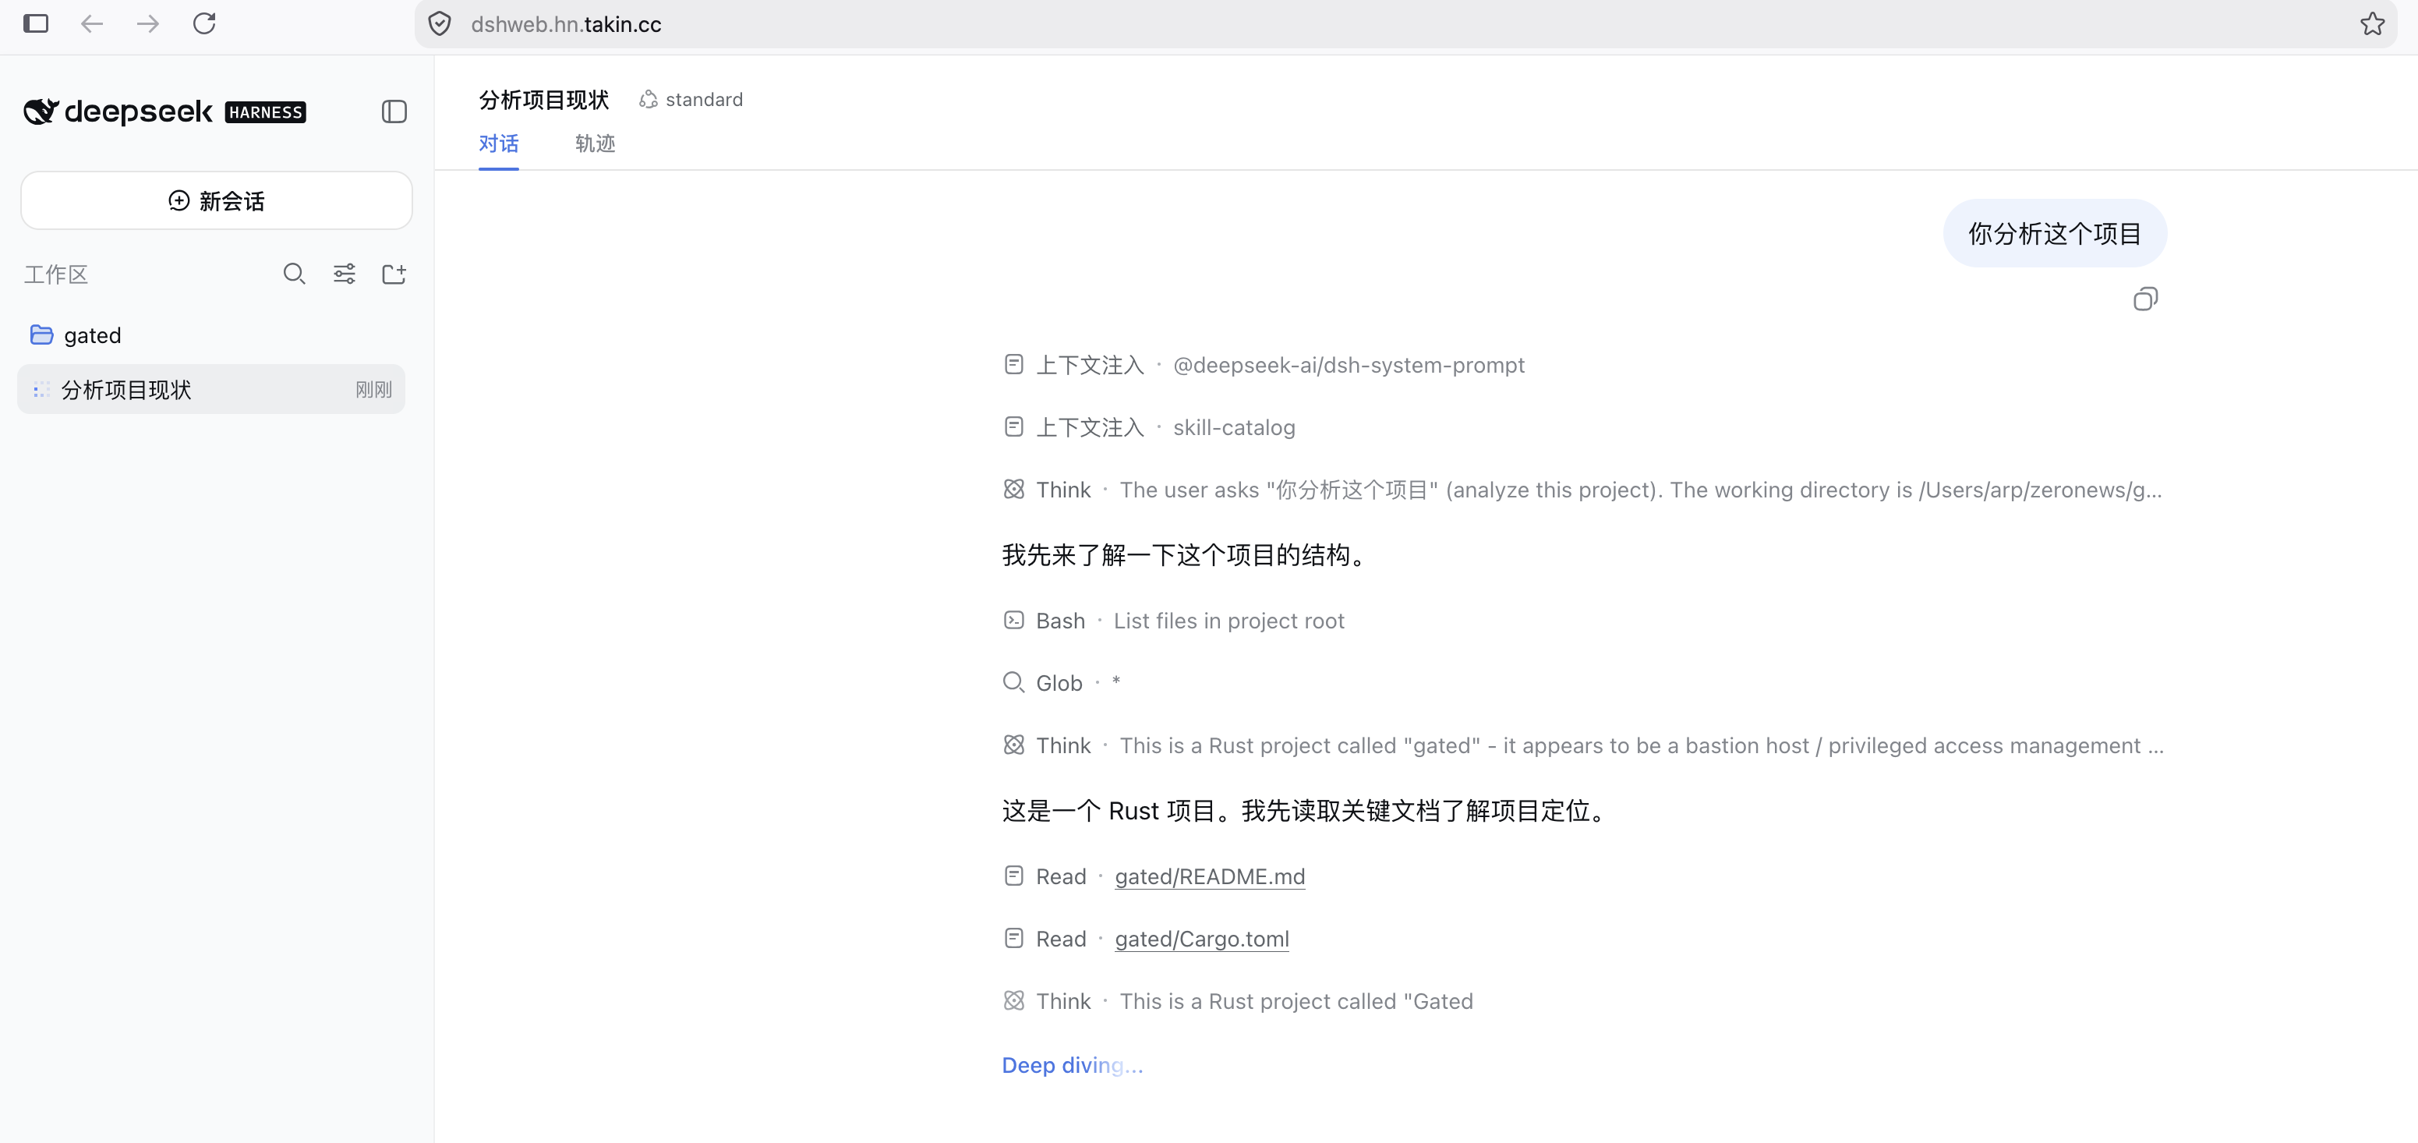Reload the page with the refresh icon

(x=205, y=23)
